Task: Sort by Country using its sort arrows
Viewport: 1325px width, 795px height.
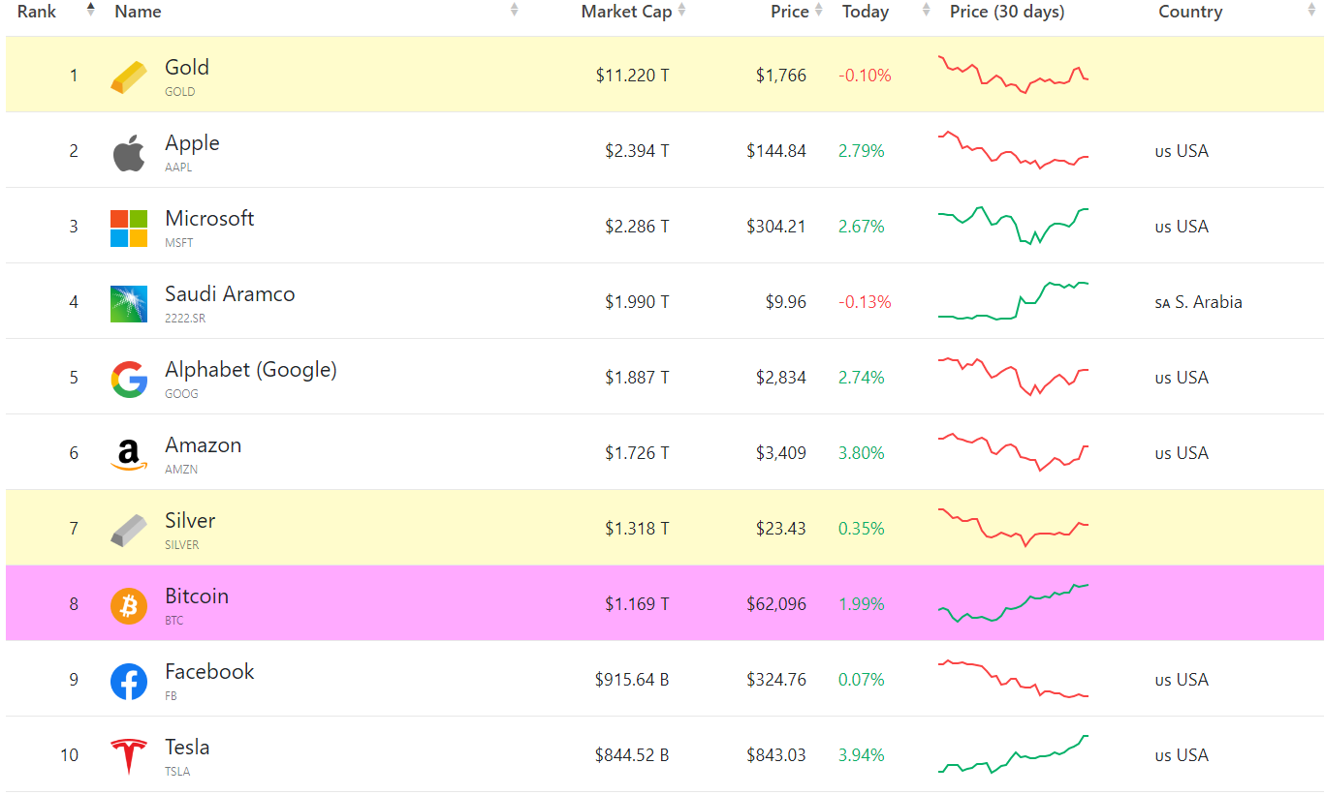Action: (1312, 10)
